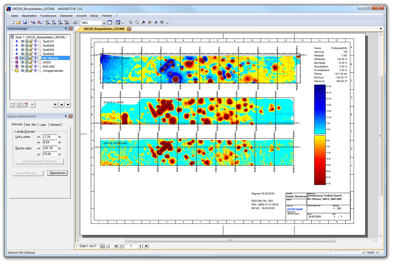Click the Ausschnitte anz button
The height and width of the screenshot is (262, 393).
click(28, 173)
